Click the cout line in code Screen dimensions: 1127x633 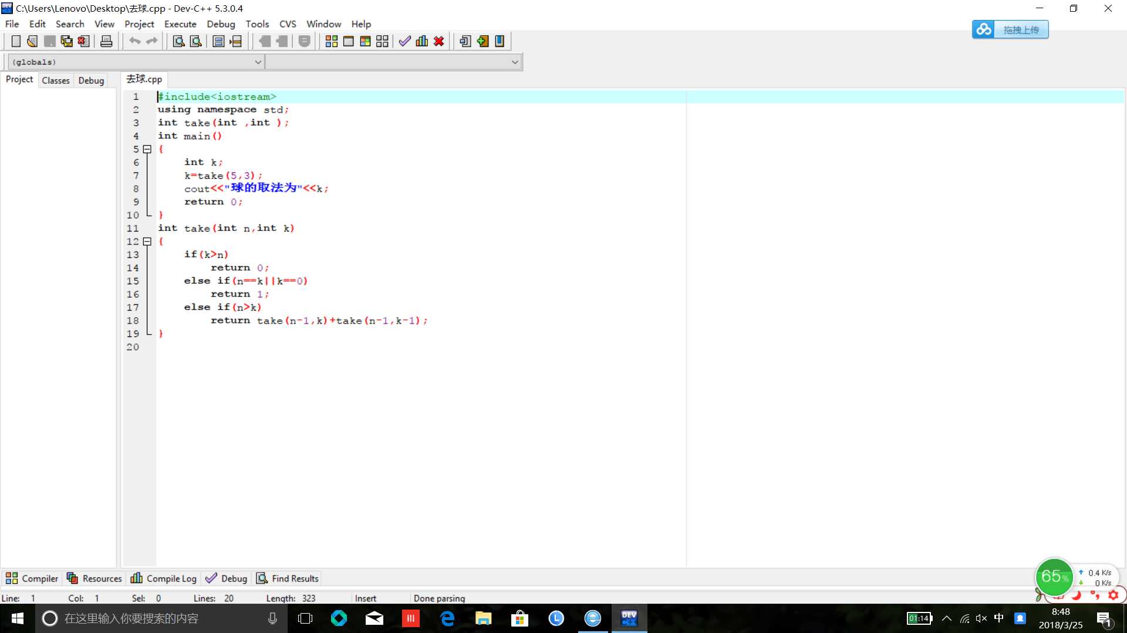click(256, 188)
